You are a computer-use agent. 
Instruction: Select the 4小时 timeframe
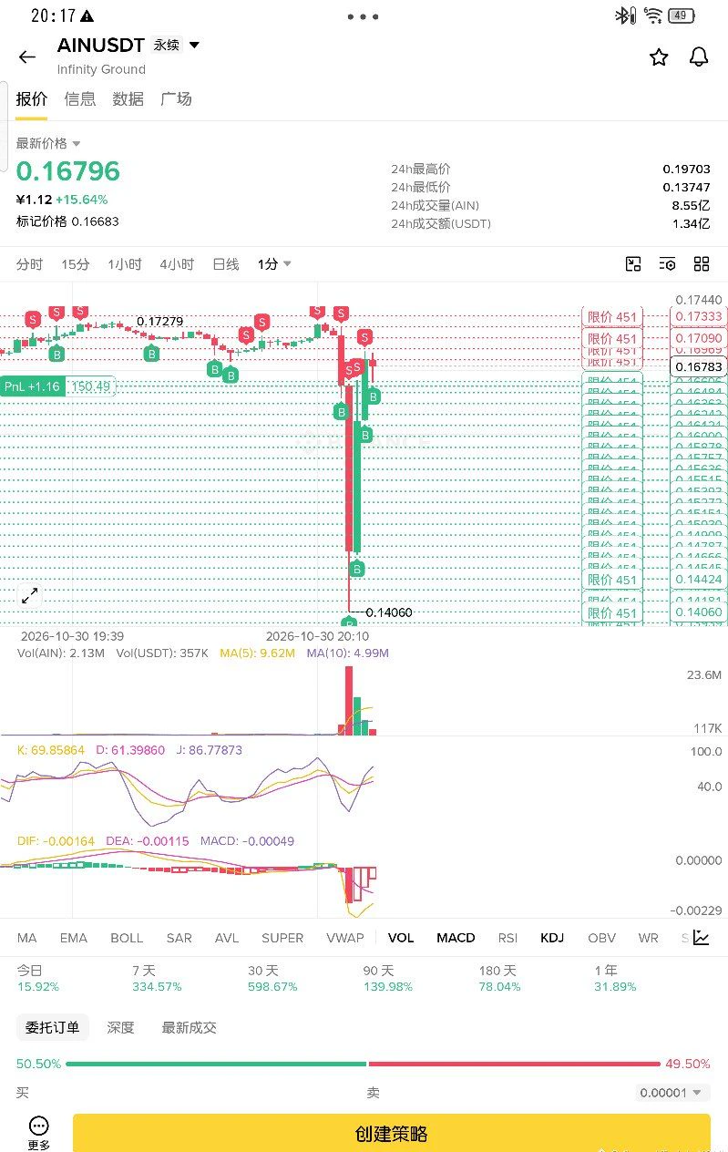(177, 264)
